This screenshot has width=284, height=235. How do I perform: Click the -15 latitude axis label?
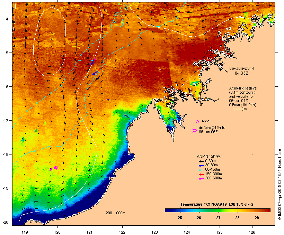coord(5,53)
